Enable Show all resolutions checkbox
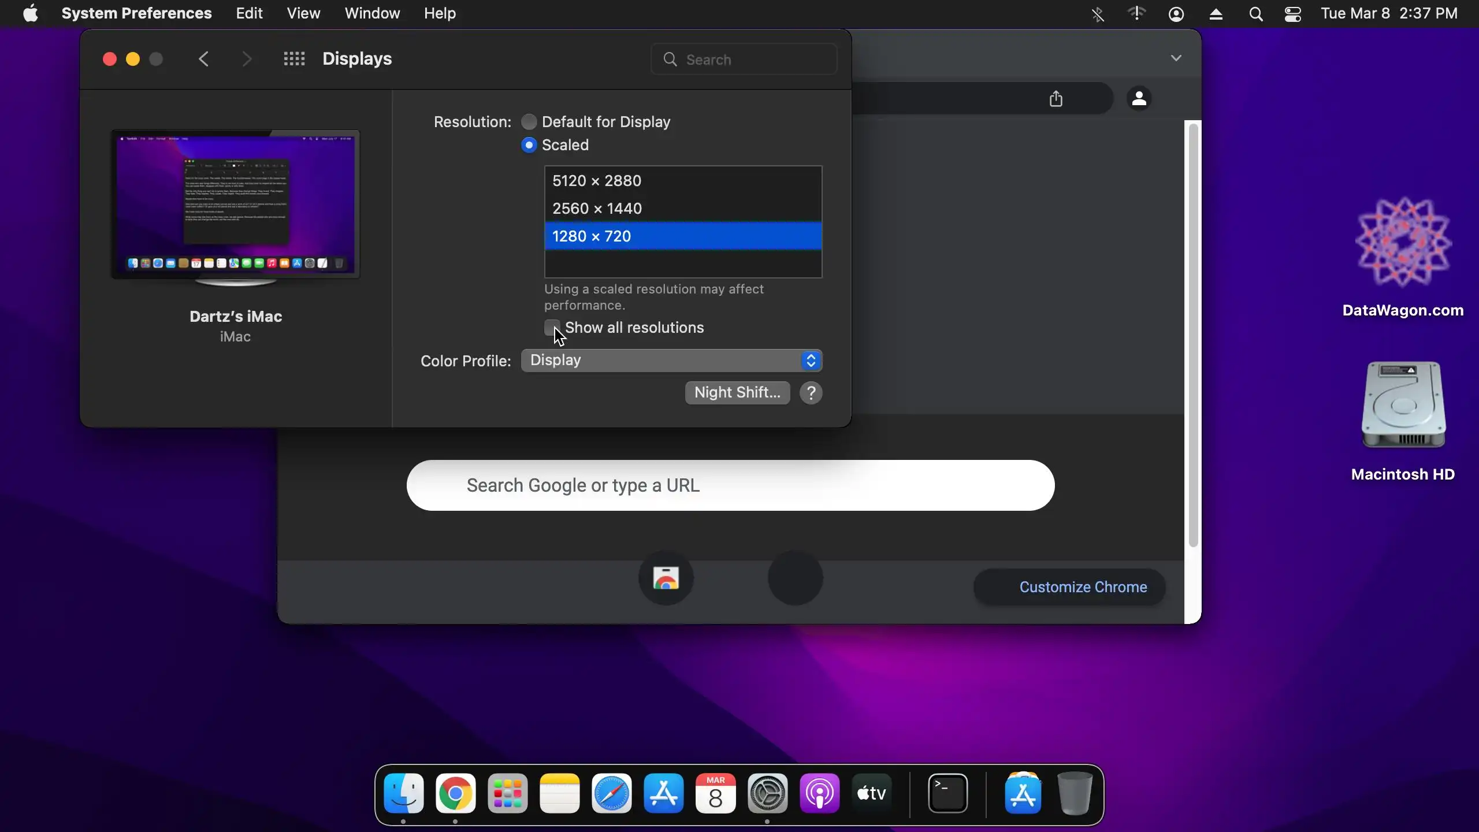The image size is (1479, 832). coord(552,328)
